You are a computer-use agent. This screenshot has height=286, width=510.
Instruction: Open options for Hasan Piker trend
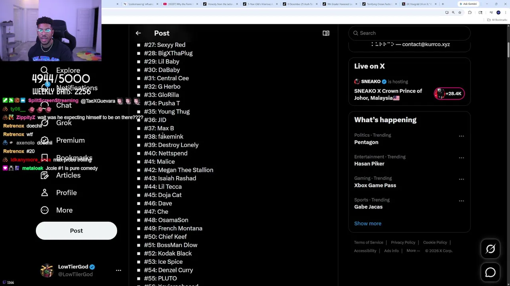tap(461, 158)
